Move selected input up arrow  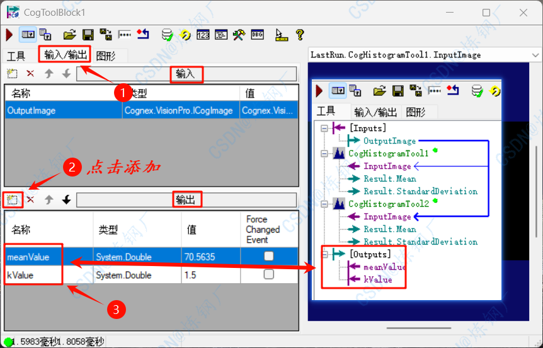click(x=49, y=74)
